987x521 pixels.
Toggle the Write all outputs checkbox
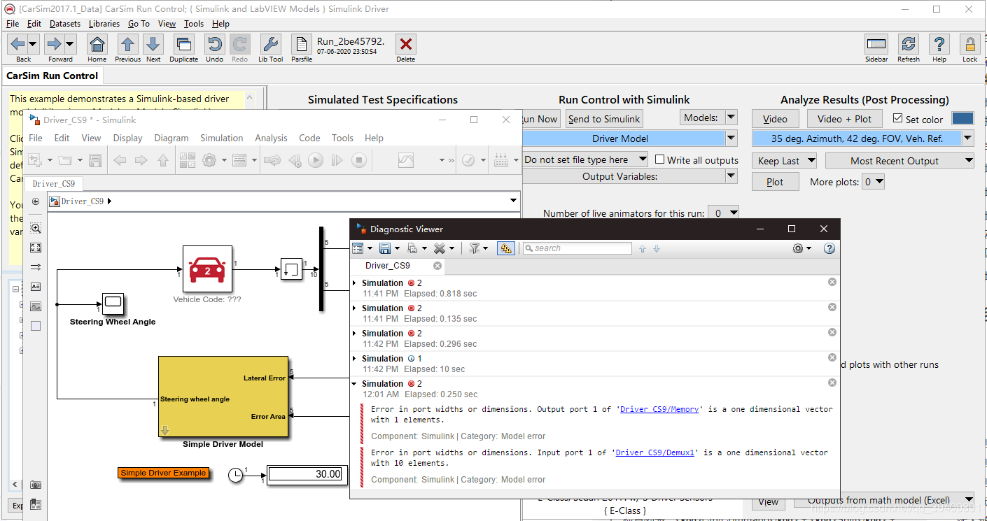[x=659, y=159]
